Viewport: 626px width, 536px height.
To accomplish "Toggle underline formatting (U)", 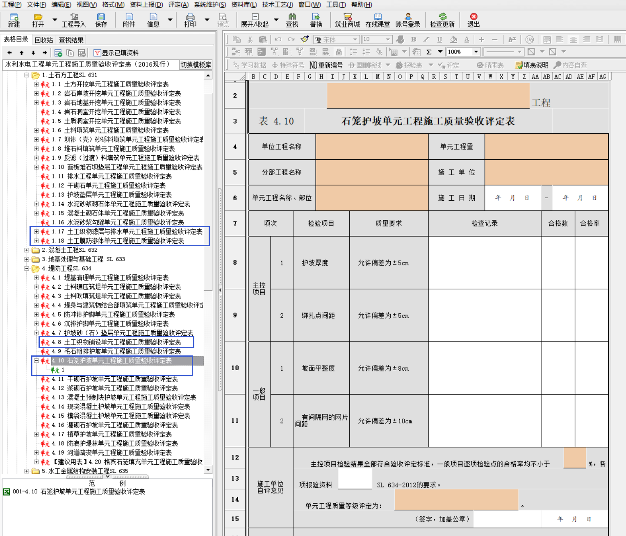I will pos(439,39).
